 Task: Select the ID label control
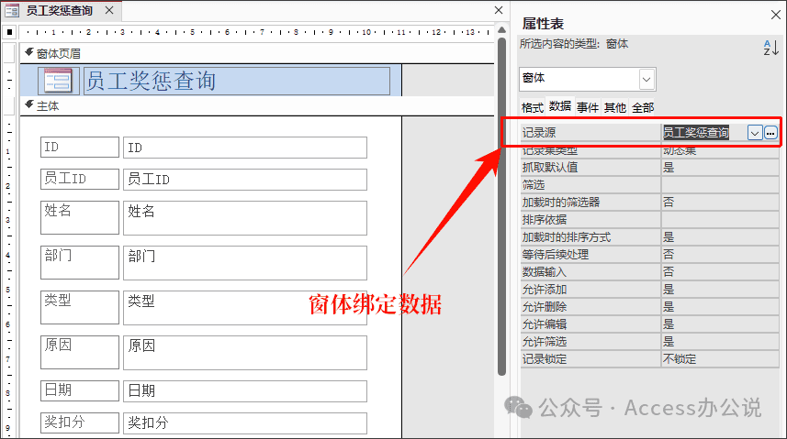point(80,148)
